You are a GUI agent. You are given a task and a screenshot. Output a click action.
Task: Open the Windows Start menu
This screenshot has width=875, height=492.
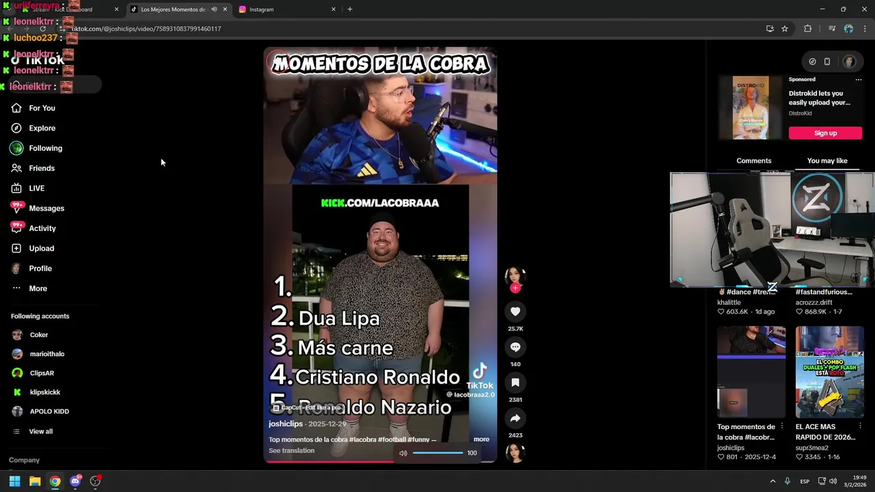tap(14, 481)
